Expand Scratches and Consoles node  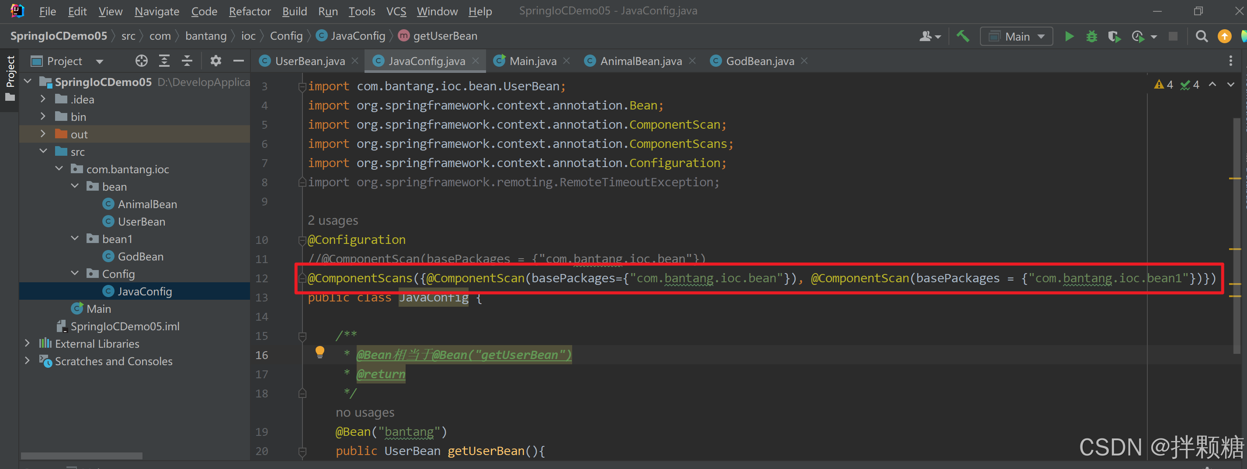tap(27, 361)
